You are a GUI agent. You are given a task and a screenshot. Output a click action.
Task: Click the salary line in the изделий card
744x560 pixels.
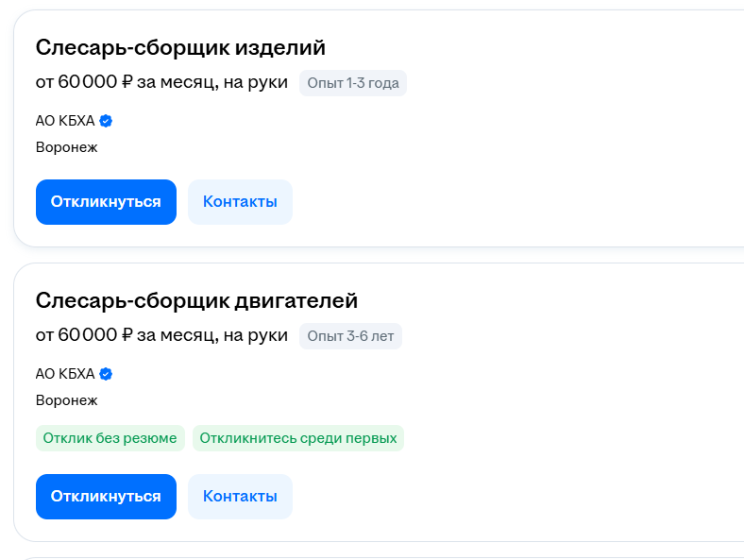161,82
